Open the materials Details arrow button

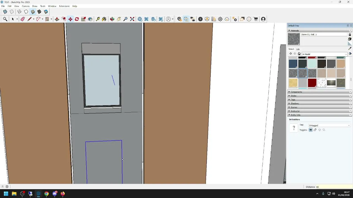(x=350, y=54)
